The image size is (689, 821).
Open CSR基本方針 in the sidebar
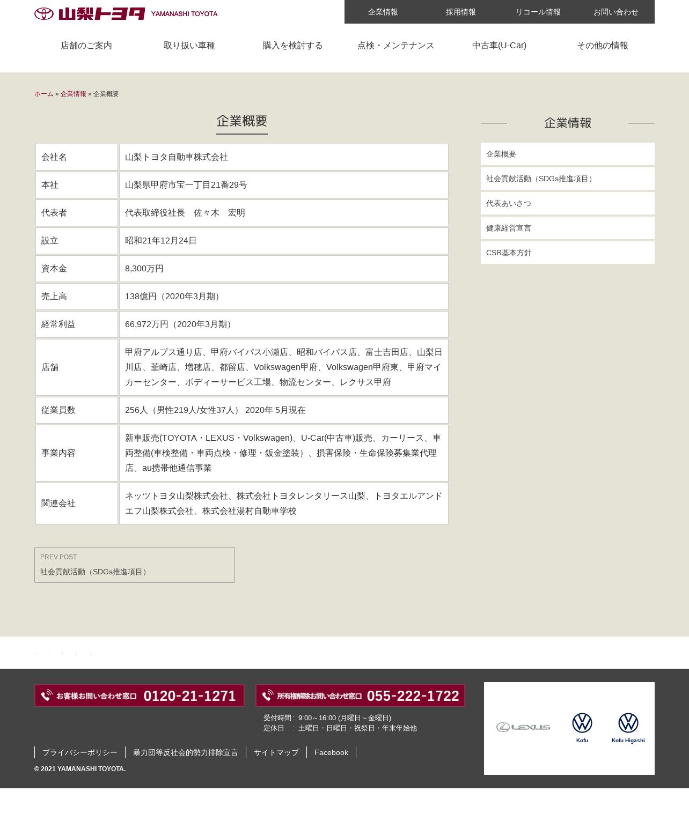(x=568, y=253)
